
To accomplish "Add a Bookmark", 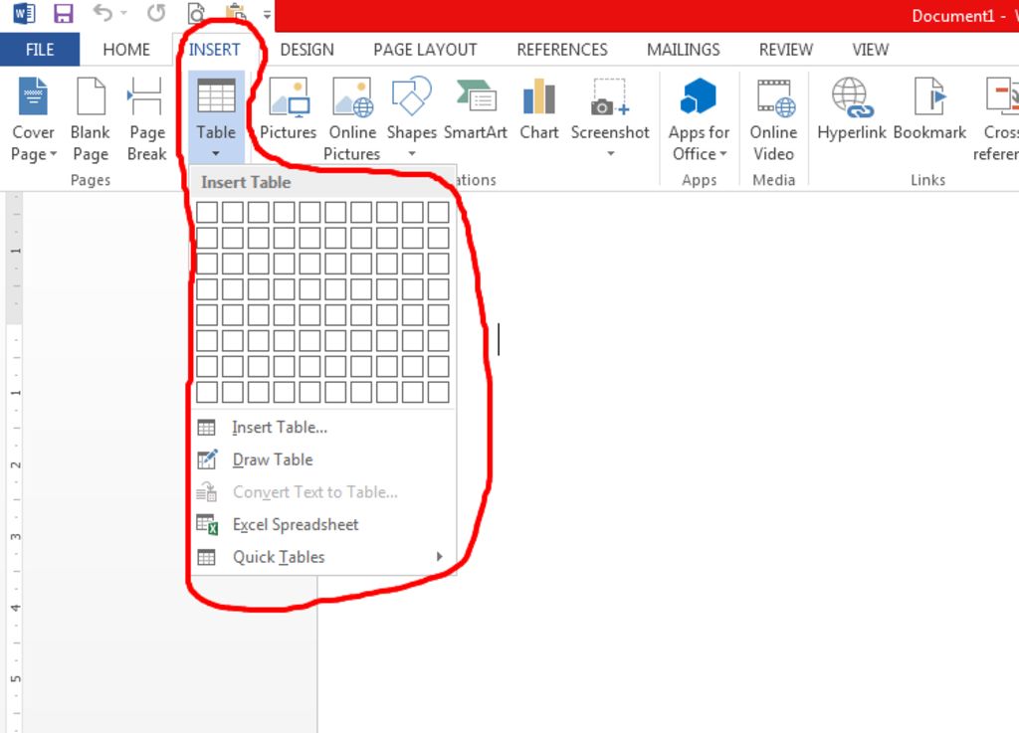I will click(929, 110).
